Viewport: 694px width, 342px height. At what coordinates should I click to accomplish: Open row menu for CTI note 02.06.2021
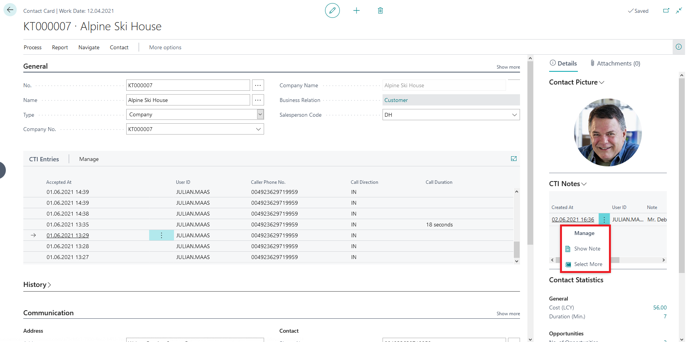pos(604,219)
